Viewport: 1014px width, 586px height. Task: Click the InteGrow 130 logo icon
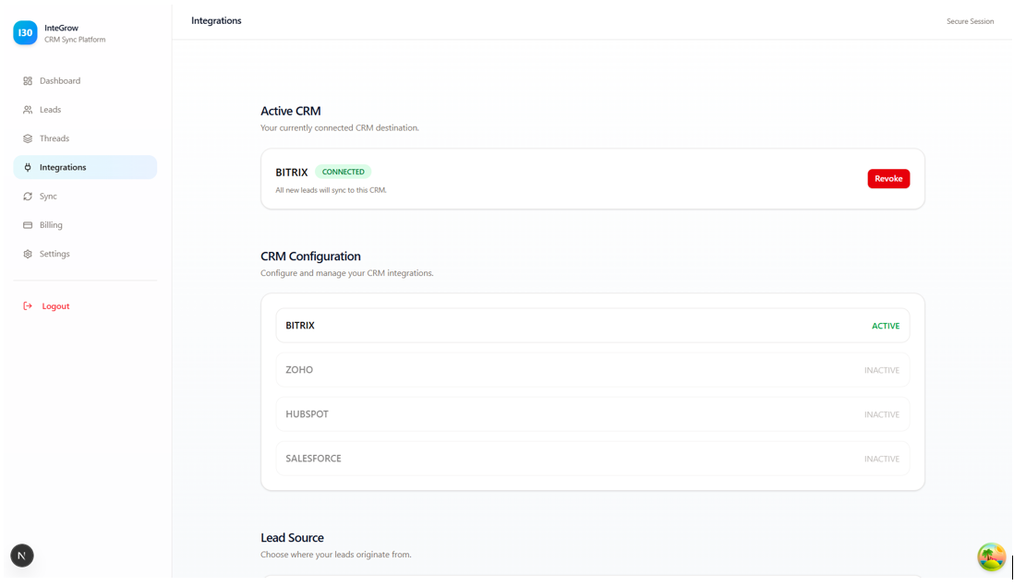25,32
